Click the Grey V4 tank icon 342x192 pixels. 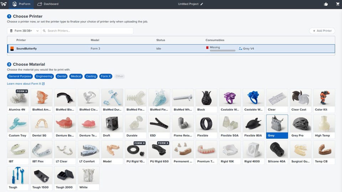(x=240, y=48)
